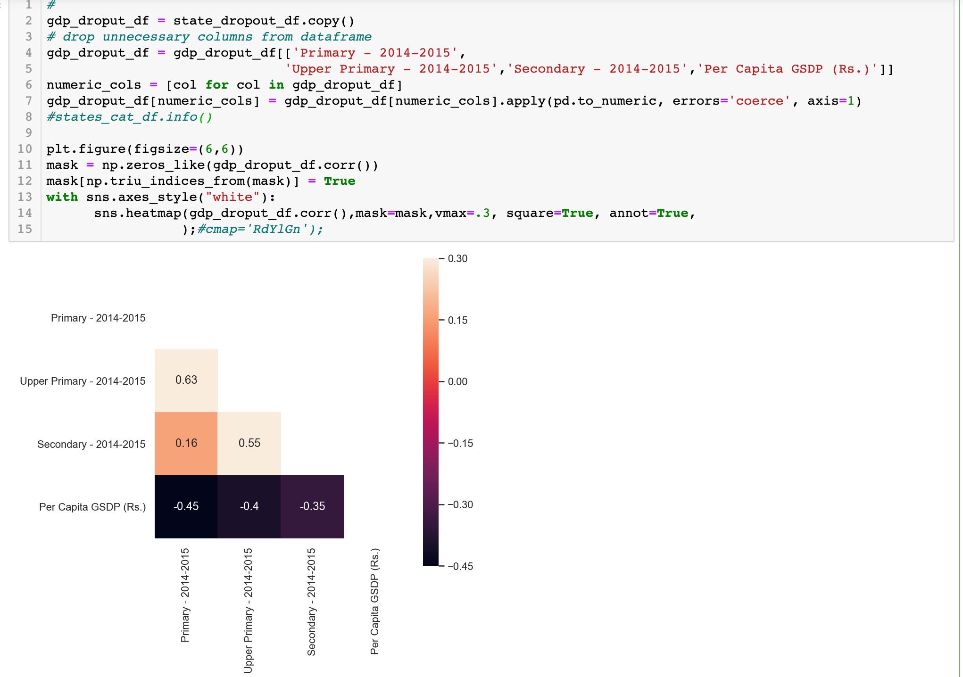Select the 'white' string in sns.axes_style
This screenshot has height=677, width=963.
(231, 197)
